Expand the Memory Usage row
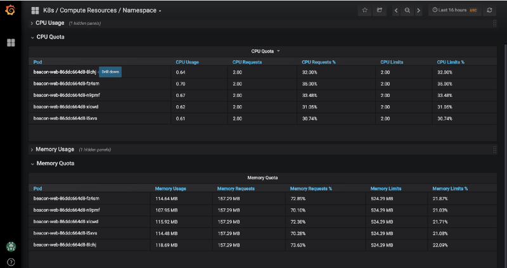Viewport: 507px width, 268px height. tap(55, 150)
